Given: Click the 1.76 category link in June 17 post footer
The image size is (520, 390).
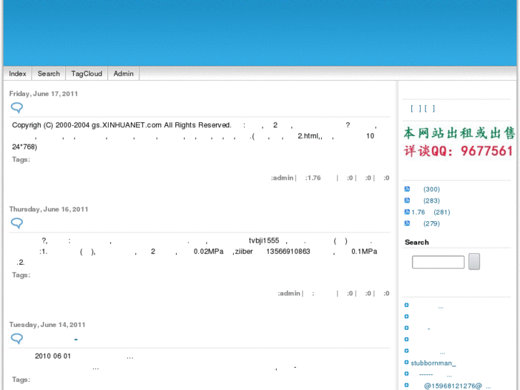Looking at the screenshot, I should [x=314, y=178].
